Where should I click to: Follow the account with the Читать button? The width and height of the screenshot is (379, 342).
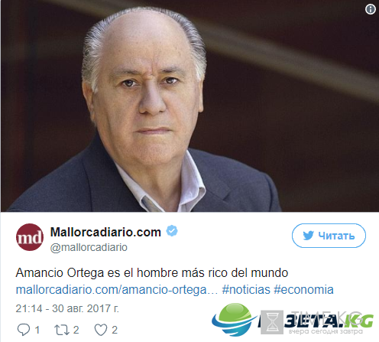pos(329,236)
